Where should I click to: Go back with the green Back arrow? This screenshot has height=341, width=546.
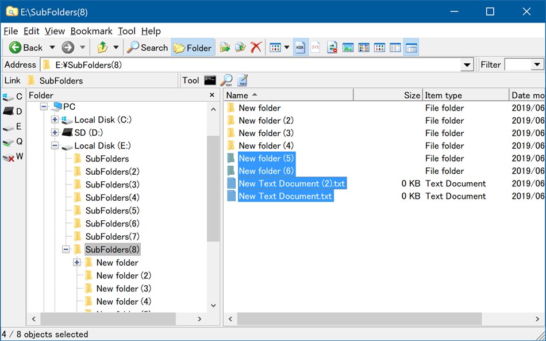tap(25, 47)
